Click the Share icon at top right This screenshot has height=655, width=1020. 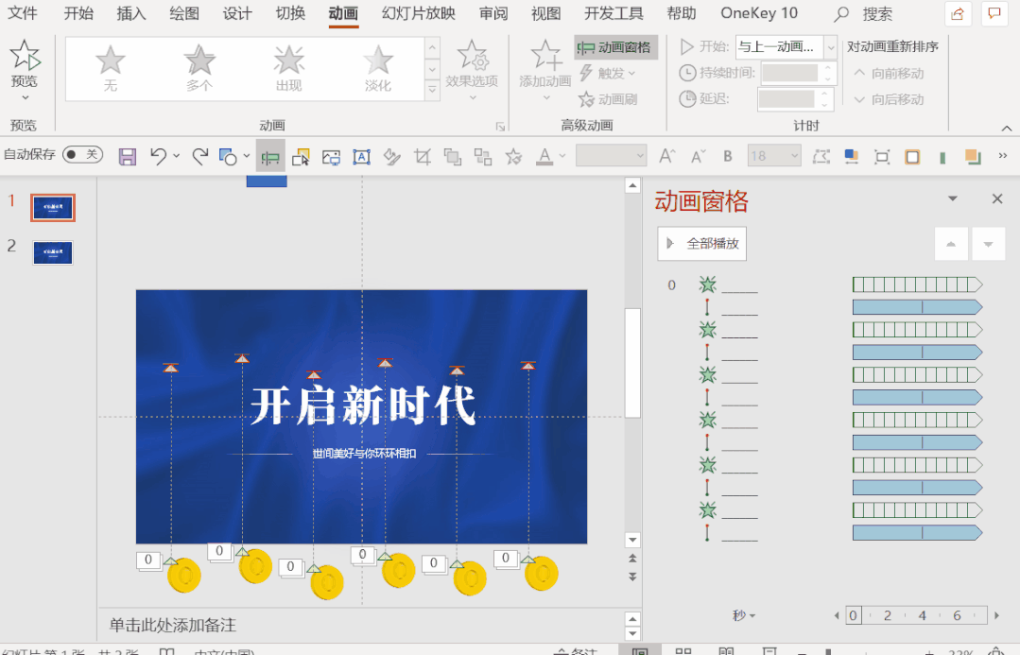tap(958, 13)
